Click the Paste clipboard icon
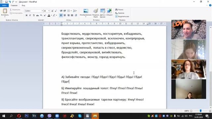 (x=5, y=11)
